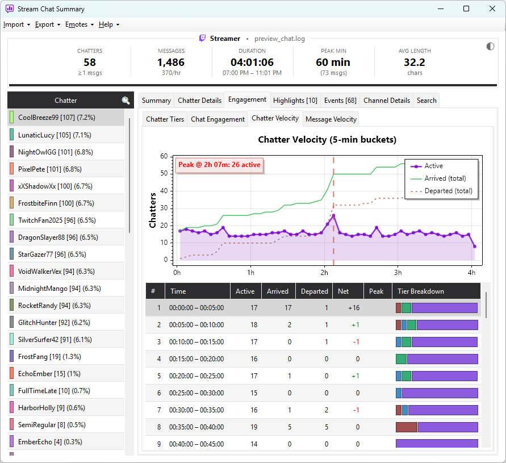Click PixelPete's orange color swatch
Screen dimensions: 506x463
[11, 169]
